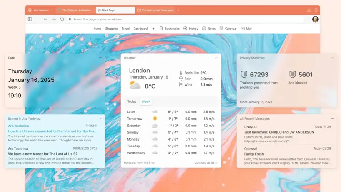Screen dimensions: 341x192
Task: Open the Ars Technica UK internet article
Action: click(x=52, y=131)
